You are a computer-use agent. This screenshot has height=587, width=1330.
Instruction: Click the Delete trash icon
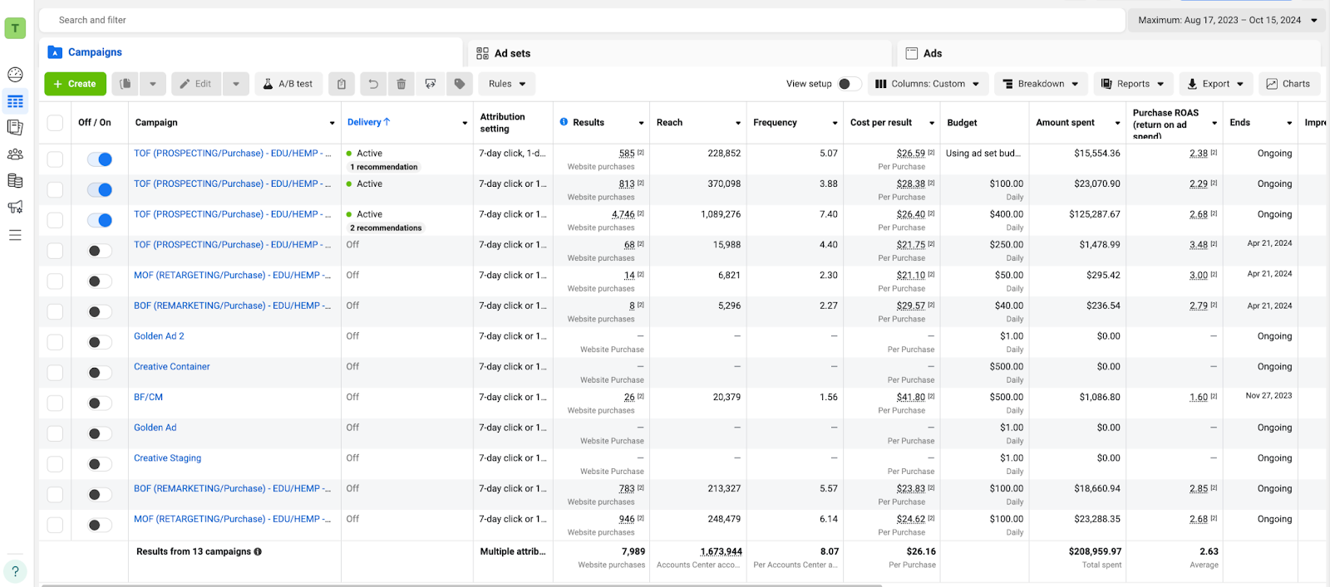tap(401, 84)
